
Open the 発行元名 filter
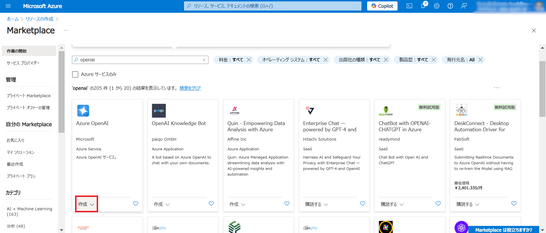pyautogui.click(x=461, y=60)
